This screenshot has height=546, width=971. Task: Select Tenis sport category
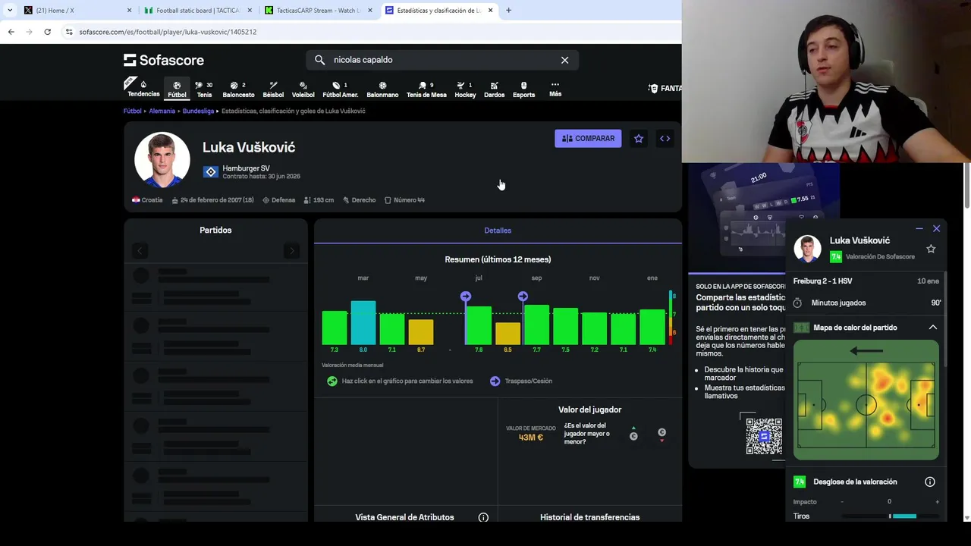[x=204, y=89]
